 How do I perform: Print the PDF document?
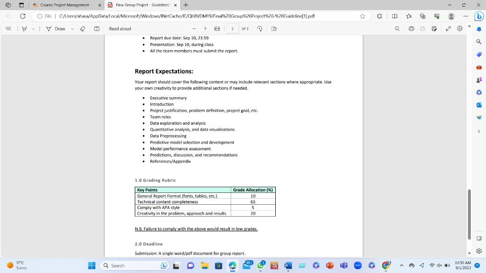[x=412, y=28]
